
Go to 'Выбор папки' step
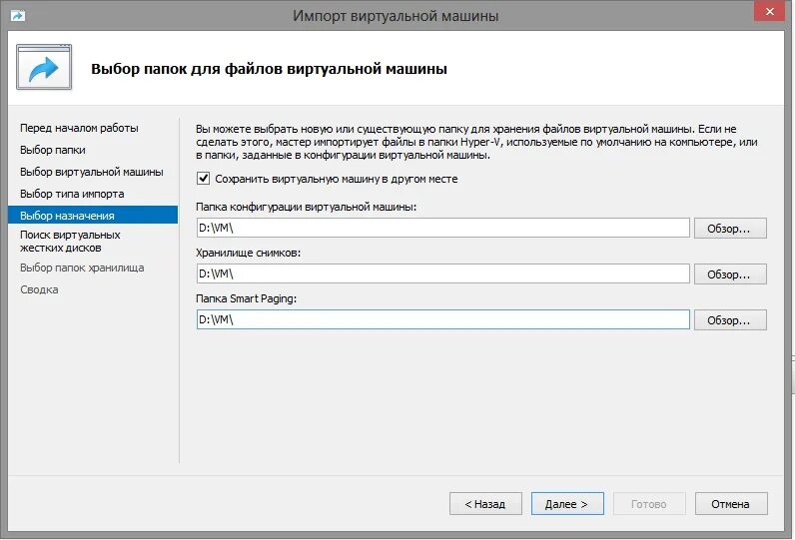(x=52, y=150)
